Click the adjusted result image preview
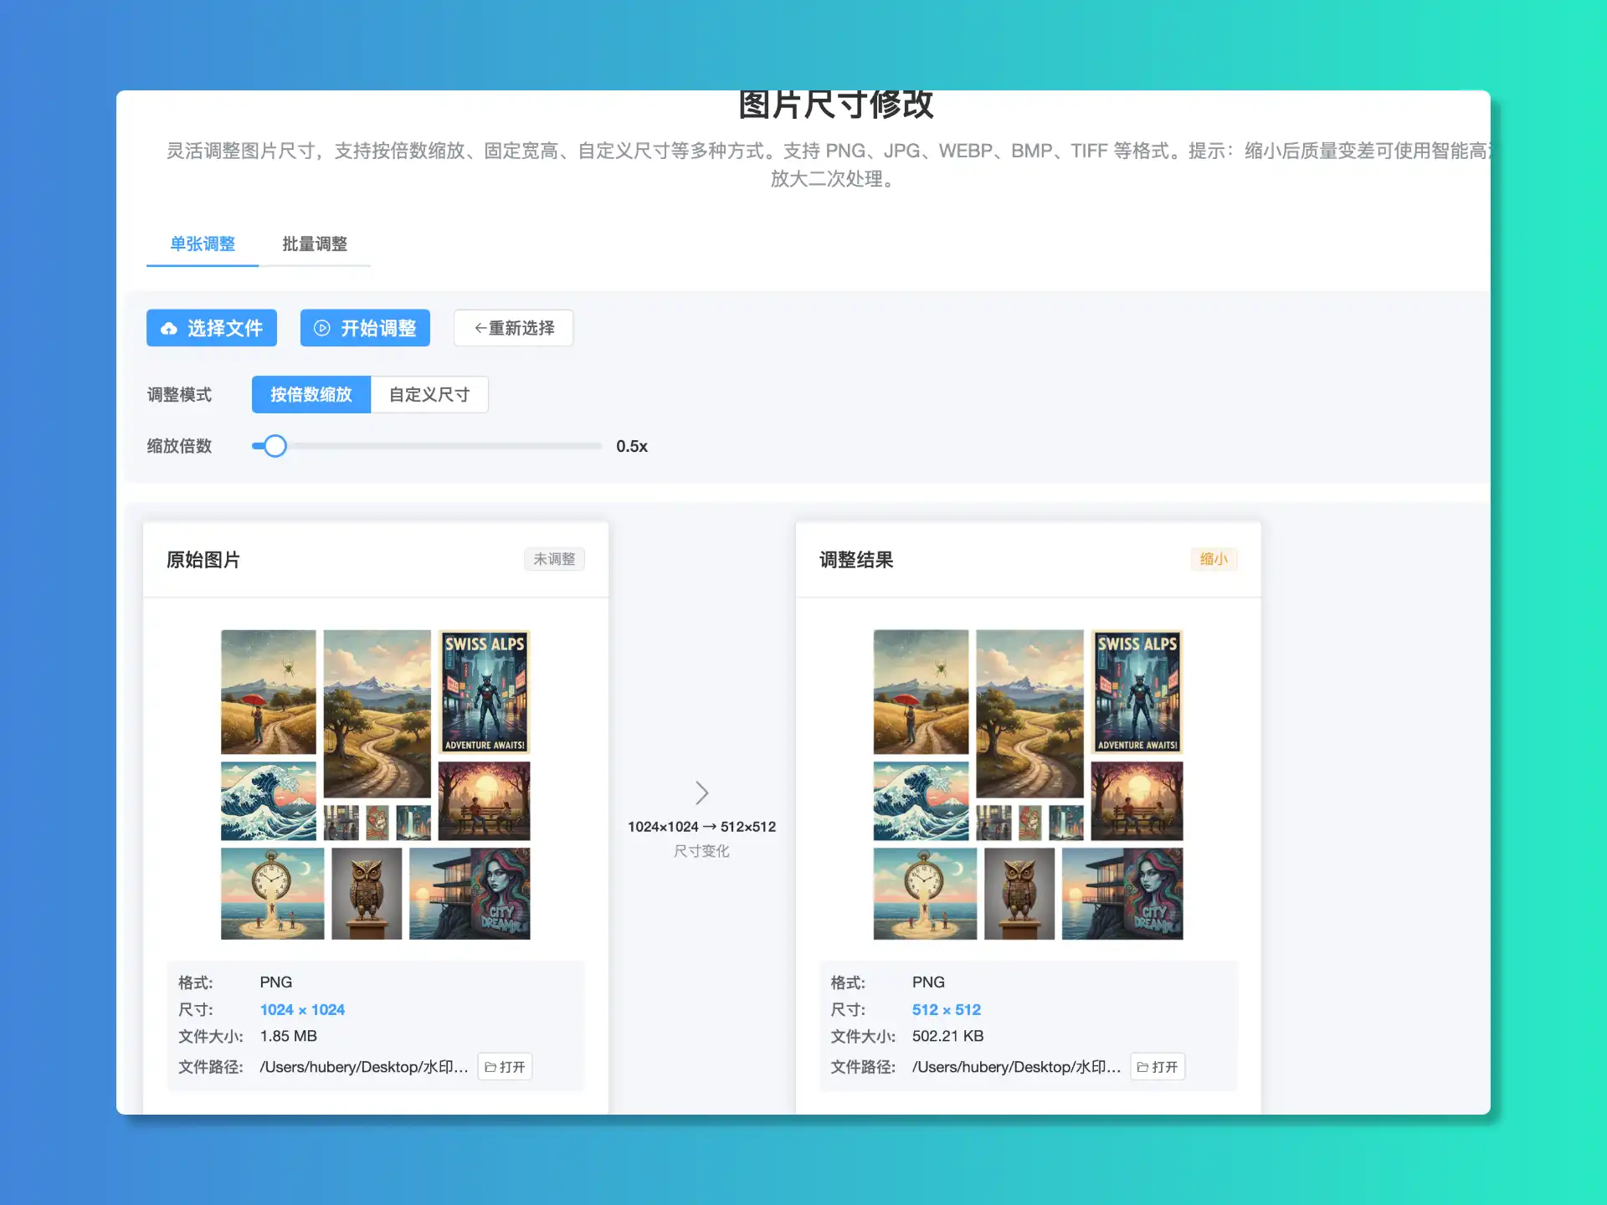This screenshot has width=1607, height=1205. pos(1028,784)
